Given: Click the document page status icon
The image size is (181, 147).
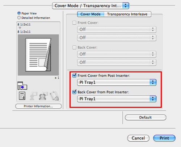Looking at the screenshot, I should pos(22,96).
